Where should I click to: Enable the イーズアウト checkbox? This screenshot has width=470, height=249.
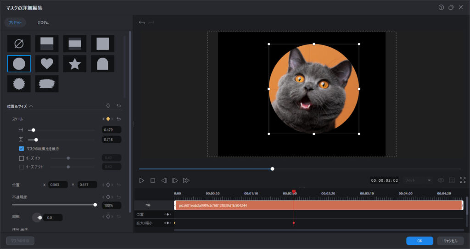[x=21, y=167]
